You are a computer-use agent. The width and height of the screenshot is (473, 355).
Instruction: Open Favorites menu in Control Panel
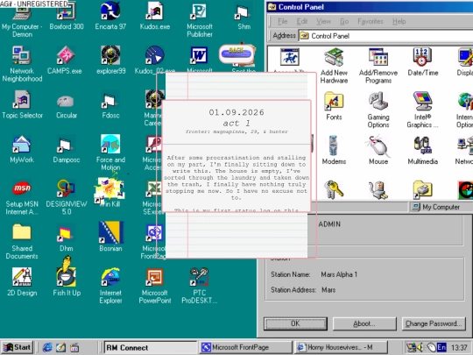point(371,21)
